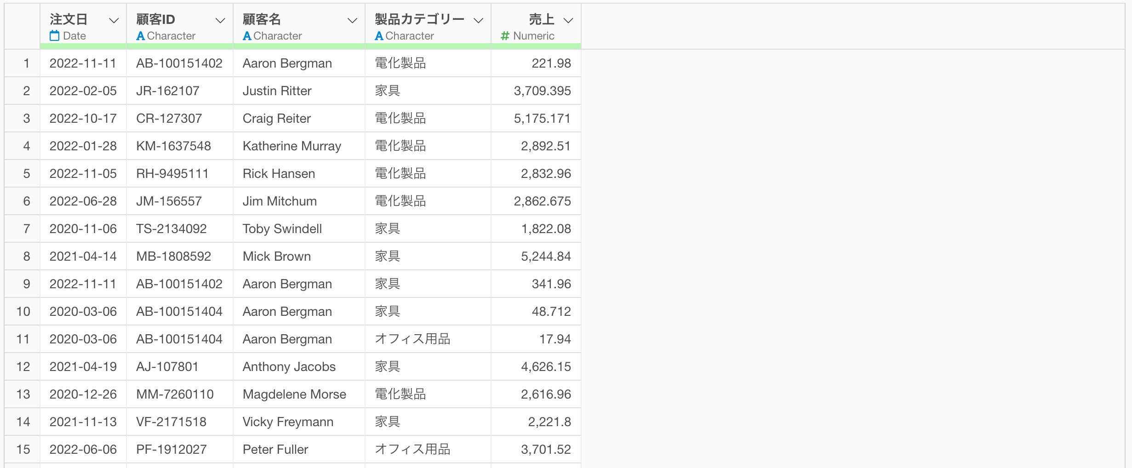Select customer ID MB-1808592
Image resolution: width=1132 pixels, height=468 pixels.
pyautogui.click(x=174, y=257)
